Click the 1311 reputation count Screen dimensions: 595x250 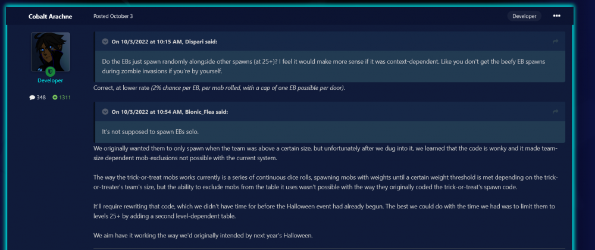click(x=65, y=98)
